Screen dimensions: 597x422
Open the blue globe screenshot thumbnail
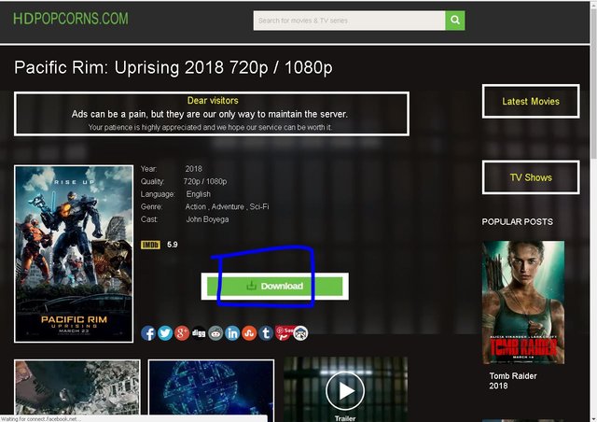(211, 387)
